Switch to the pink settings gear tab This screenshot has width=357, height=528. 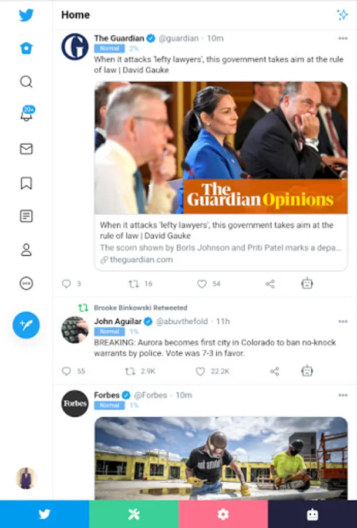(x=223, y=514)
